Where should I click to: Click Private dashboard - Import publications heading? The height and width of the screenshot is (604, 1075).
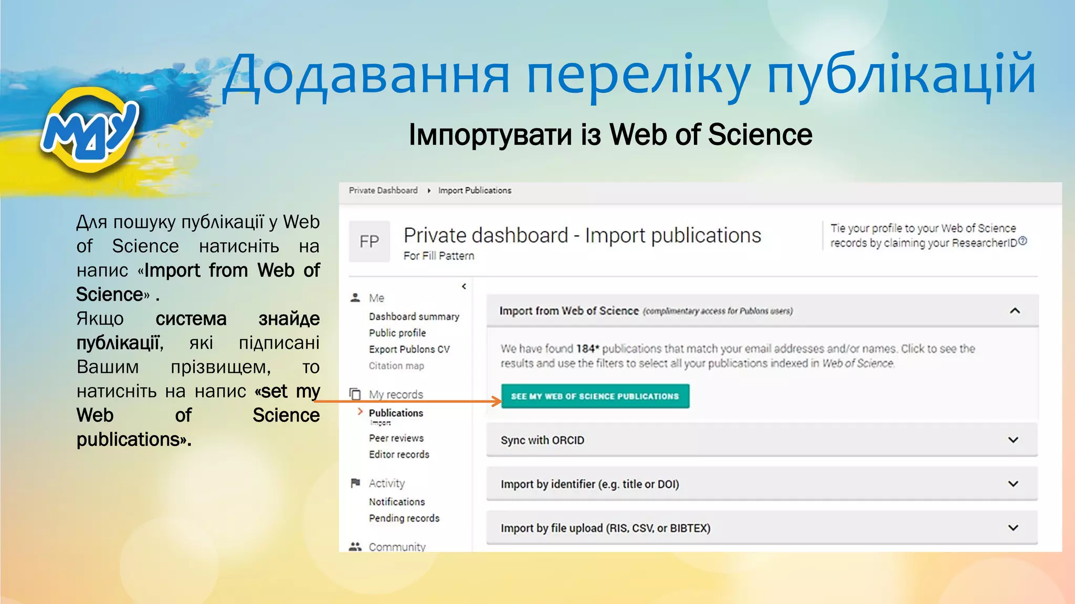pos(582,235)
